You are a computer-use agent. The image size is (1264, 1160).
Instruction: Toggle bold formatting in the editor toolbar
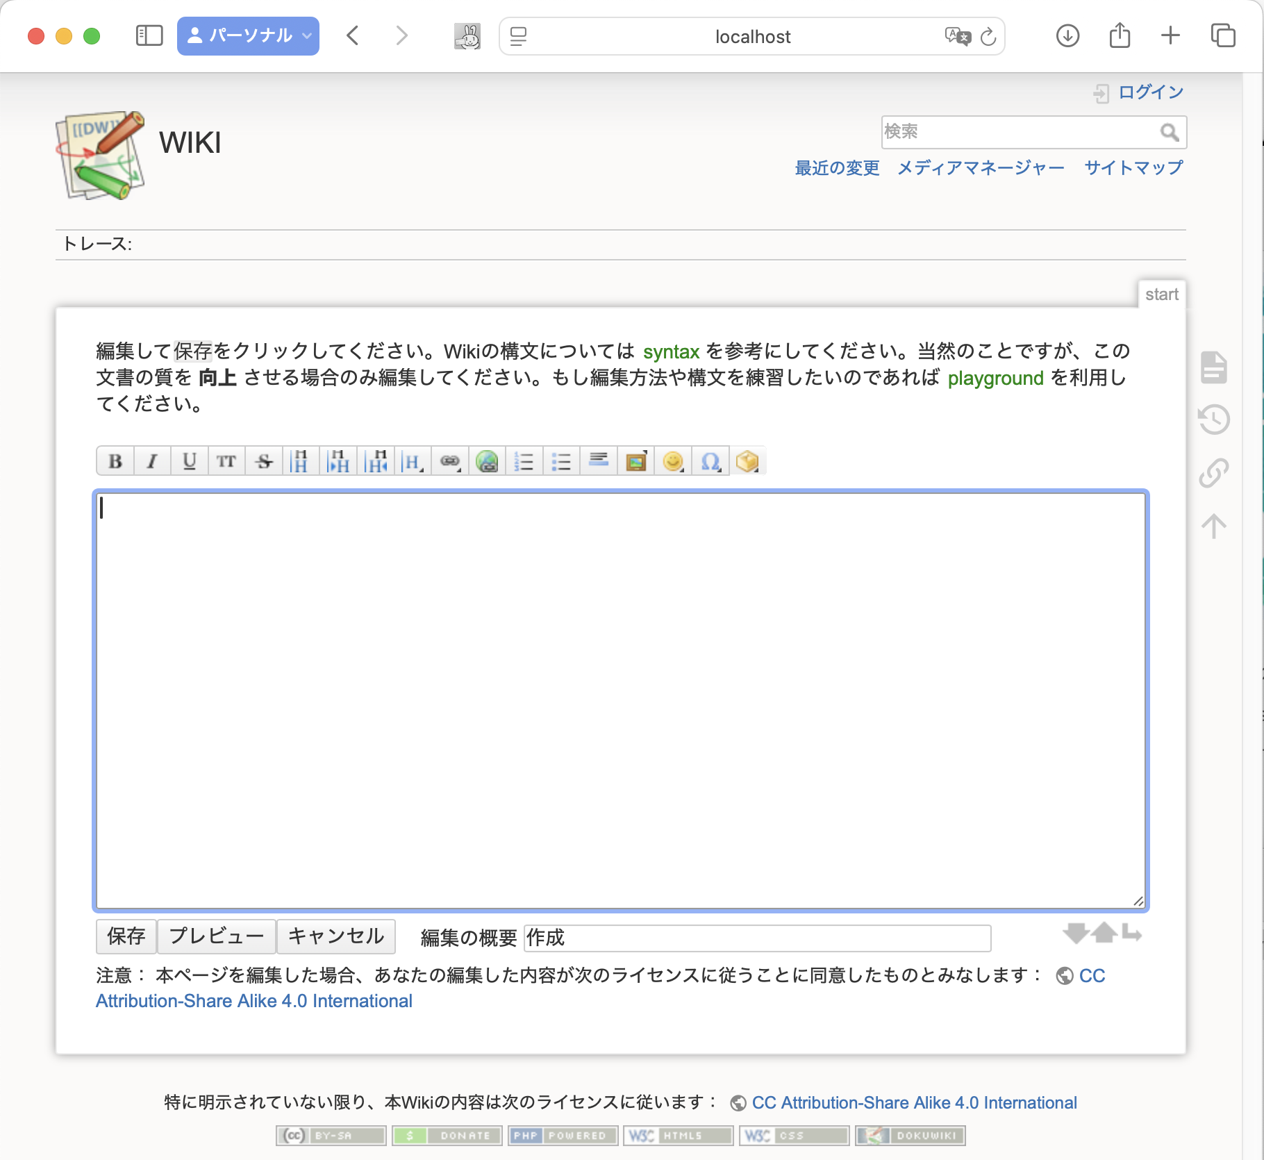(x=115, y=461)
